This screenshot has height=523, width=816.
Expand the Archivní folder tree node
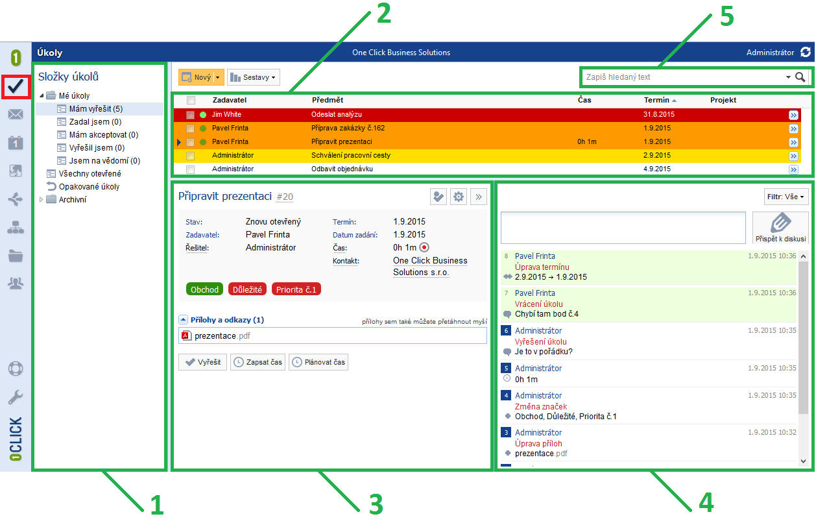click(42, 200)
